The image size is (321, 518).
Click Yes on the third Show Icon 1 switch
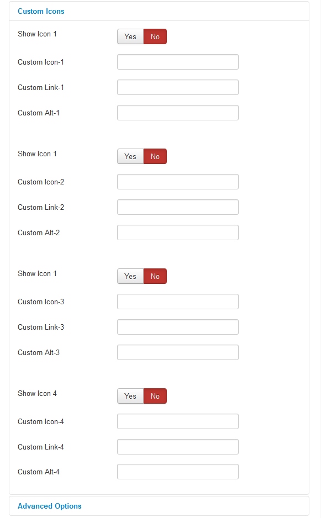click(130, 276)
